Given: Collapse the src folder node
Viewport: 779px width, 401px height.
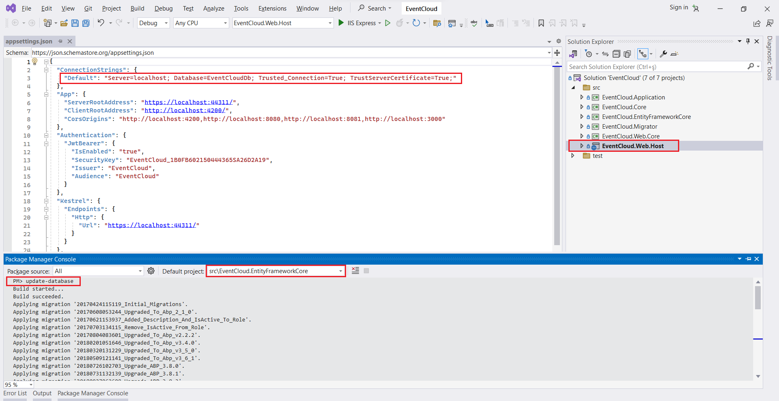Looking at the screenshot, I should 573,88.
